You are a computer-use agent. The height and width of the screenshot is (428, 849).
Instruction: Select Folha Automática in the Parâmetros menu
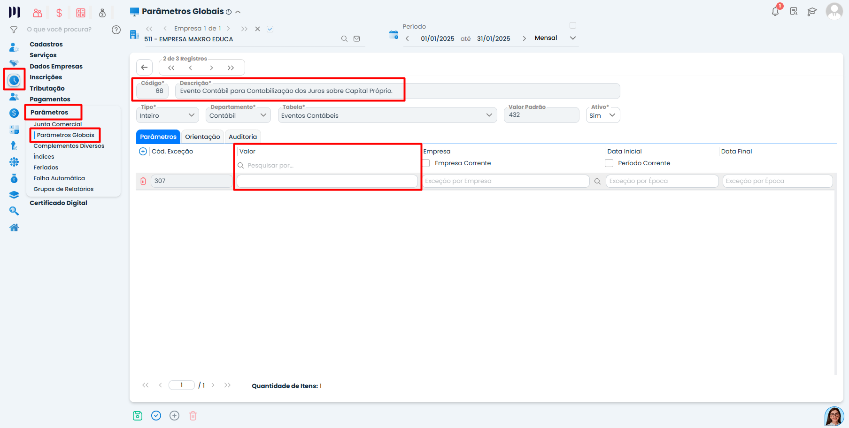(x=59, y=178)
